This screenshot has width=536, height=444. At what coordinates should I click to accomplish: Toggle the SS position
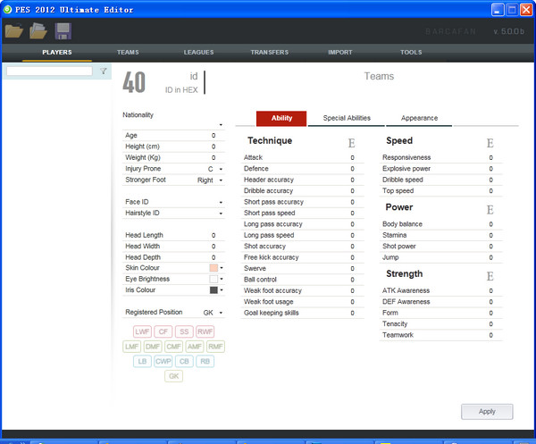(x=184, y=331)
